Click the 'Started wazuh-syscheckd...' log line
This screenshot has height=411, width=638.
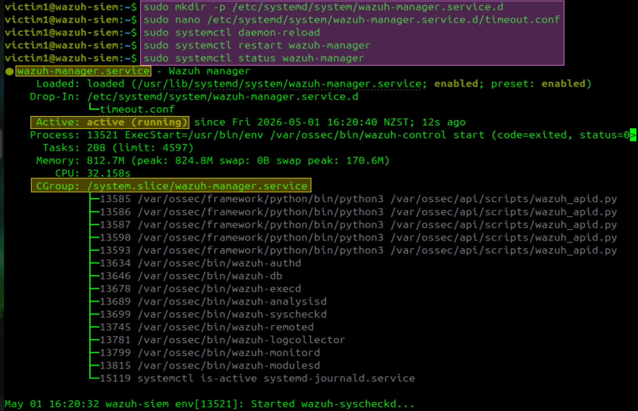210,404
